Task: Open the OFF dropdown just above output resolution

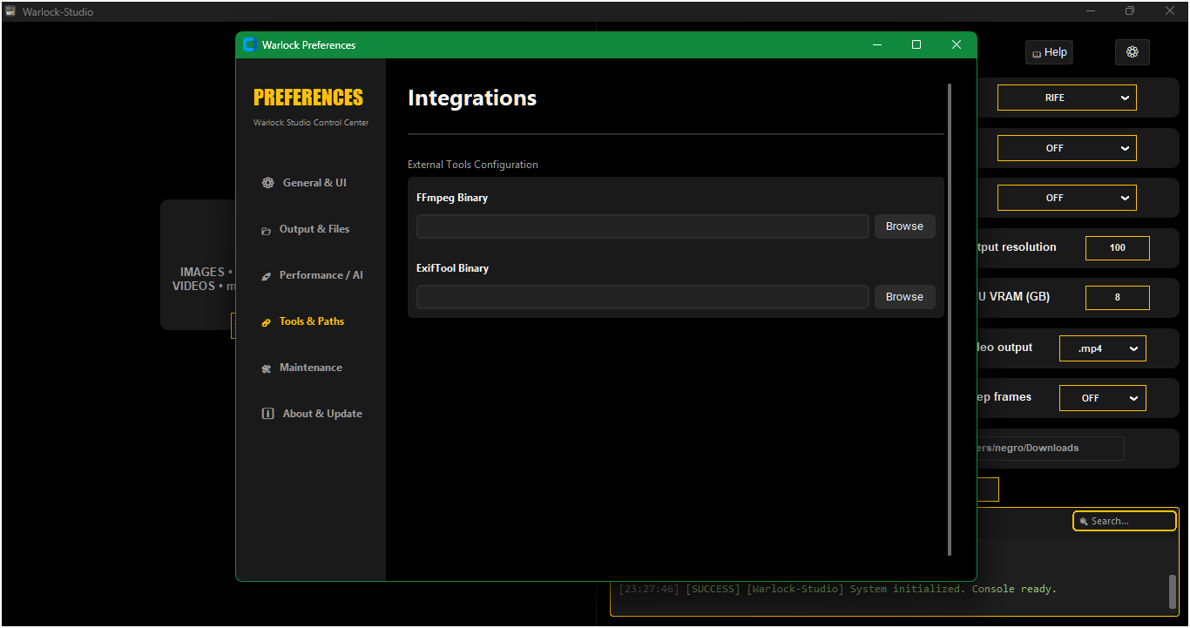Action: 1067,198
